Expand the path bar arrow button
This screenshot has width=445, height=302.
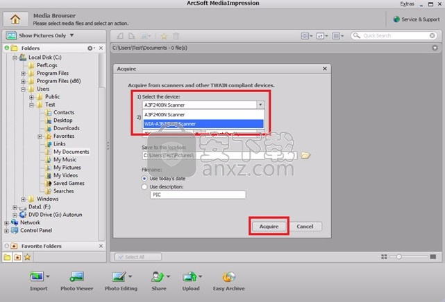click(435, 48)
